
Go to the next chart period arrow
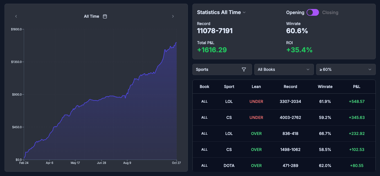[x=173, y=16]
